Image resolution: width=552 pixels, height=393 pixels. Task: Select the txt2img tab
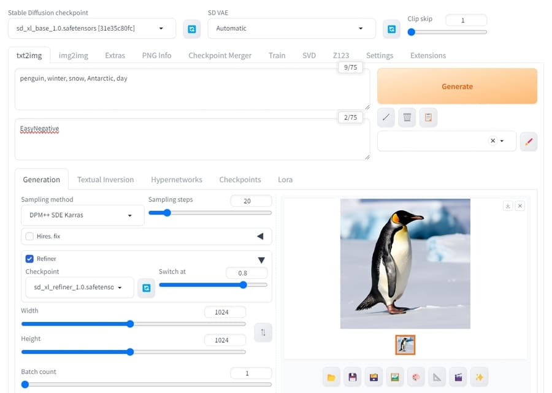click(29, 56)
